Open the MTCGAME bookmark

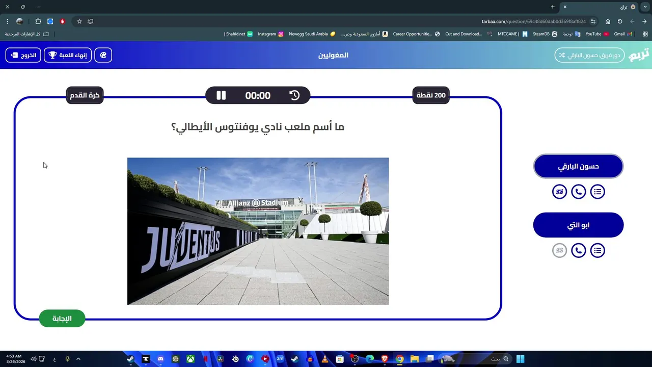click(x=512, y=34)
